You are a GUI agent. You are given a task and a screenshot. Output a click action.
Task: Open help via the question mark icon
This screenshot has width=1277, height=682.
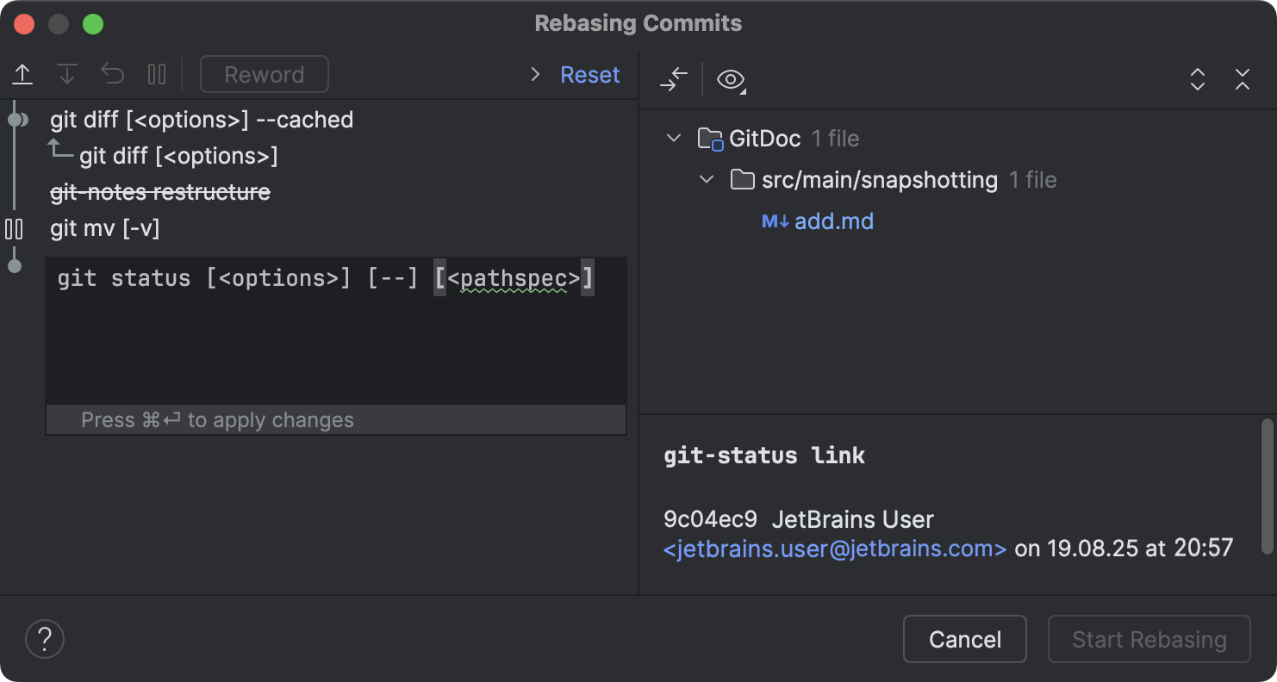[x=45, y=639]
